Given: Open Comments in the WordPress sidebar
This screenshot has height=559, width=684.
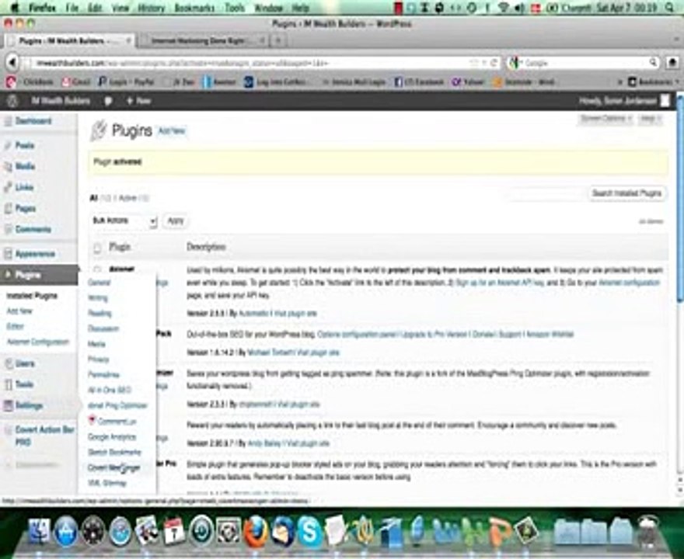Looking at the screenshot, I should (x=33, y=230).
